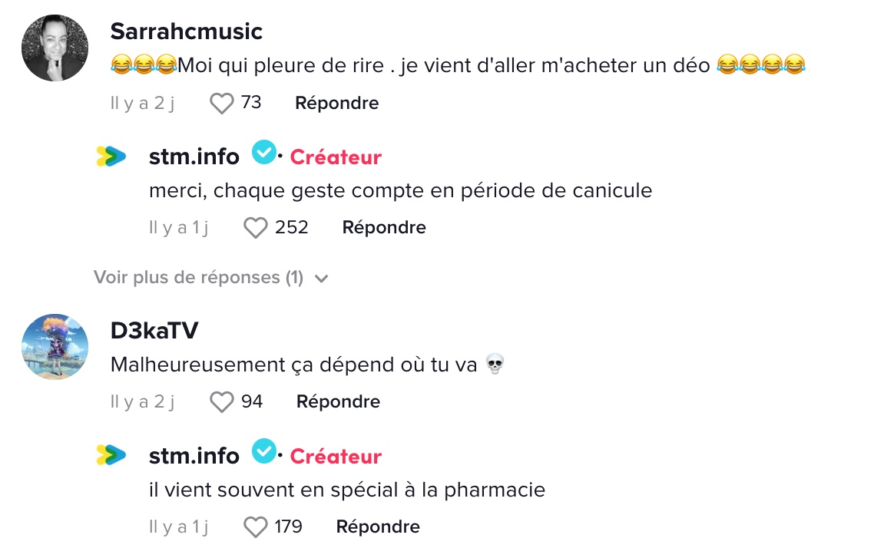Click the verified badge on second stm.info reply
The image size is (874, 548).
pos(263,451)
